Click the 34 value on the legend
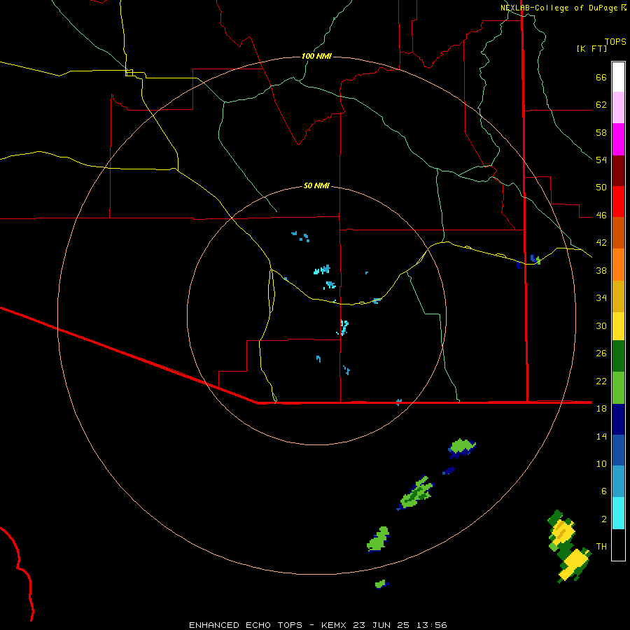 (601, 298)
